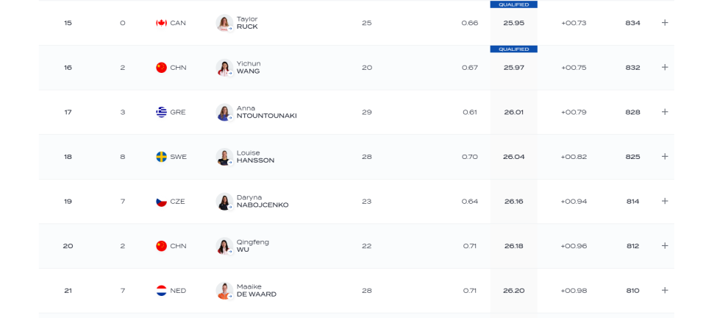This screenshot has height=318, width=706.
Task: Expand Maaike De Waard's row details
Action: pyautogui.click(x=665, y=290)
